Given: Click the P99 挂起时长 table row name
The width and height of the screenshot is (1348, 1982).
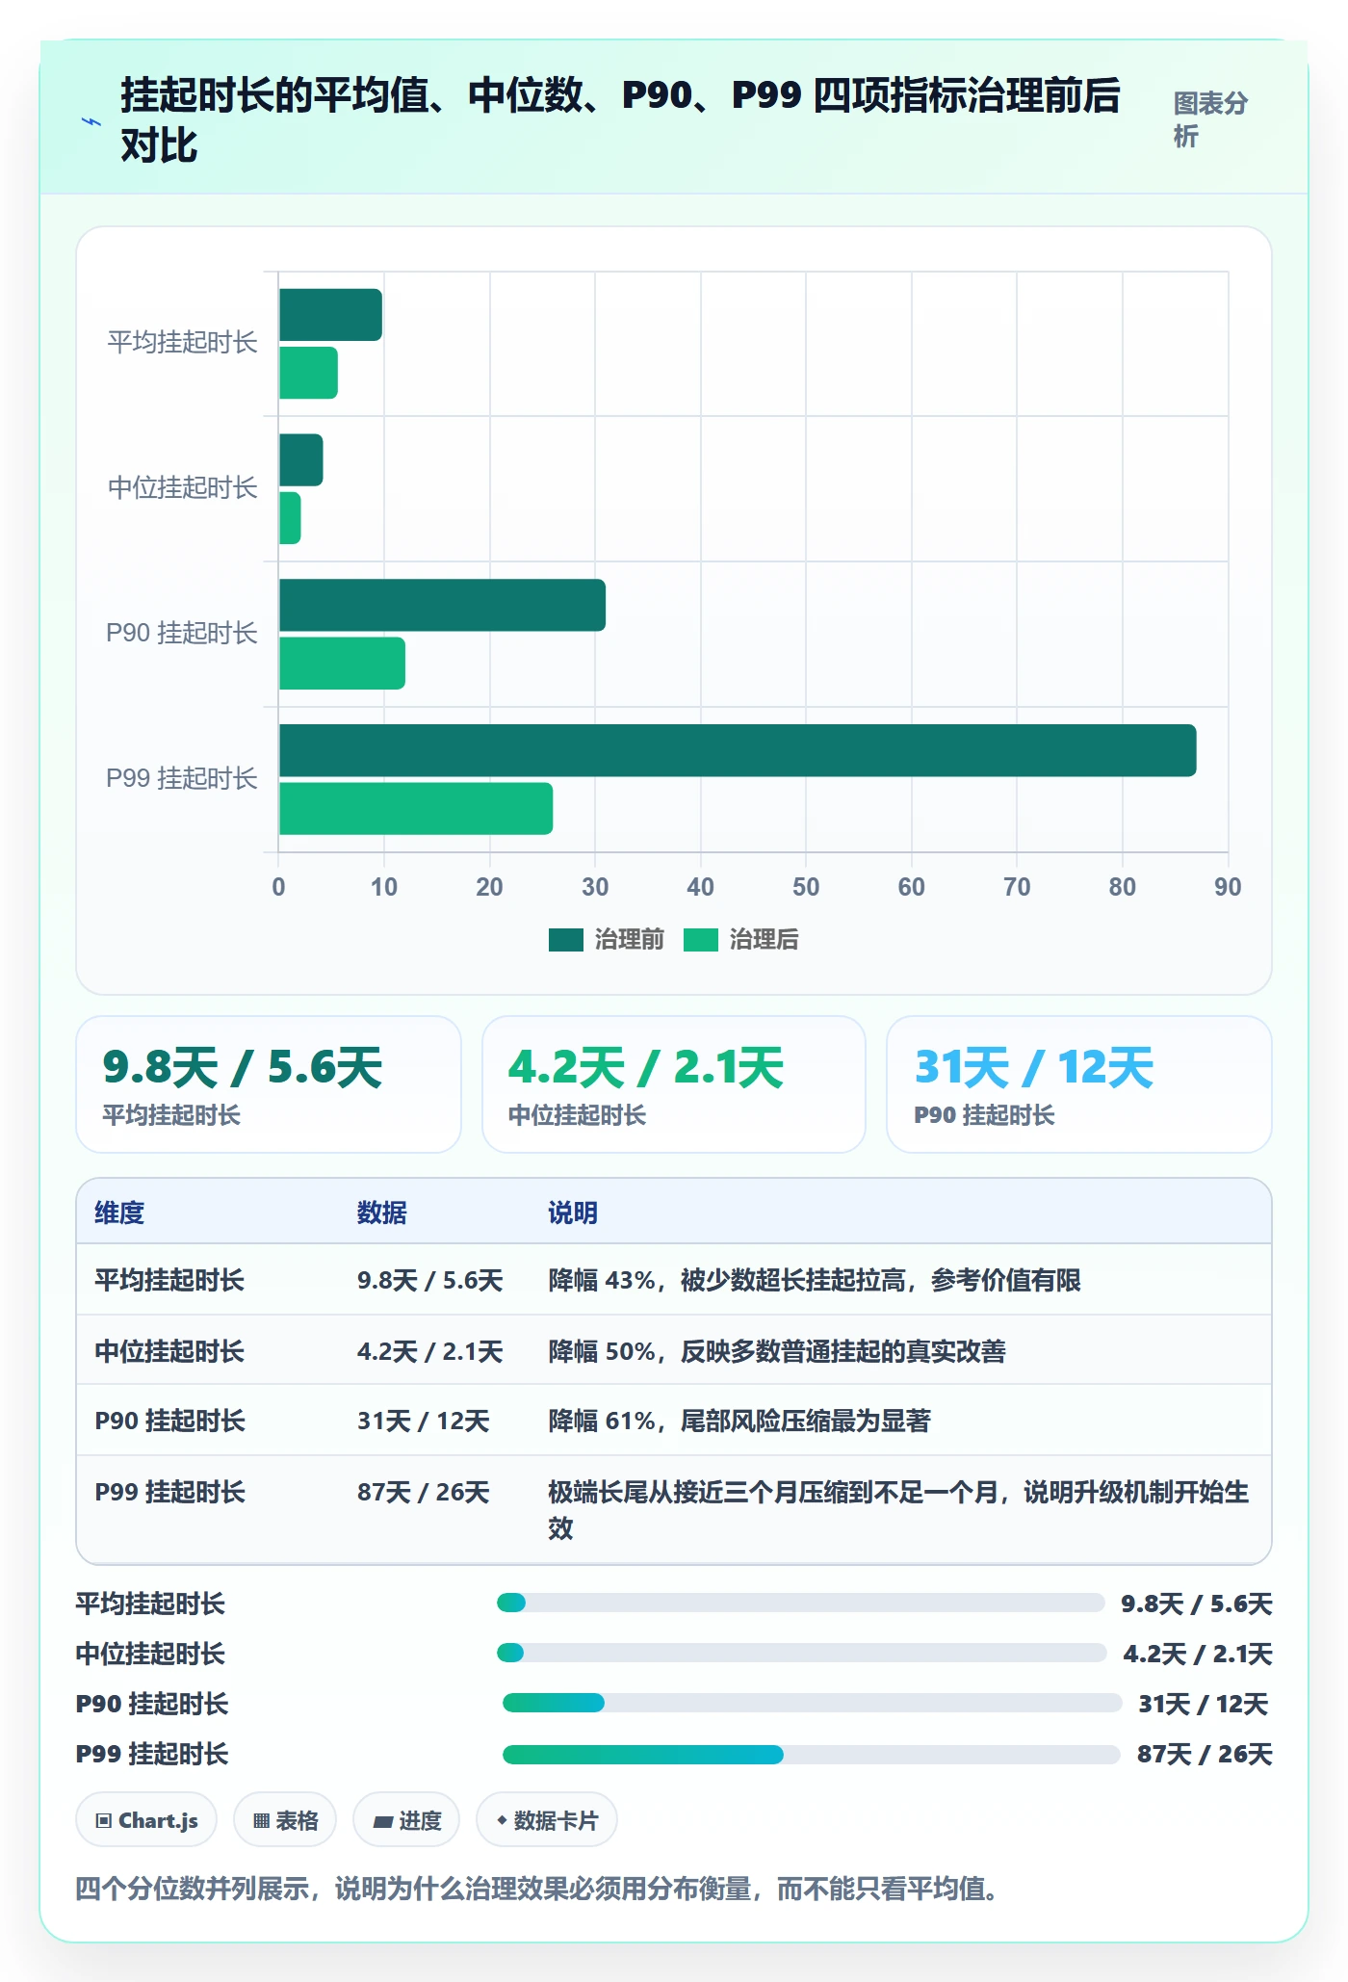Looking at the screenshot, I should 169,1492.
